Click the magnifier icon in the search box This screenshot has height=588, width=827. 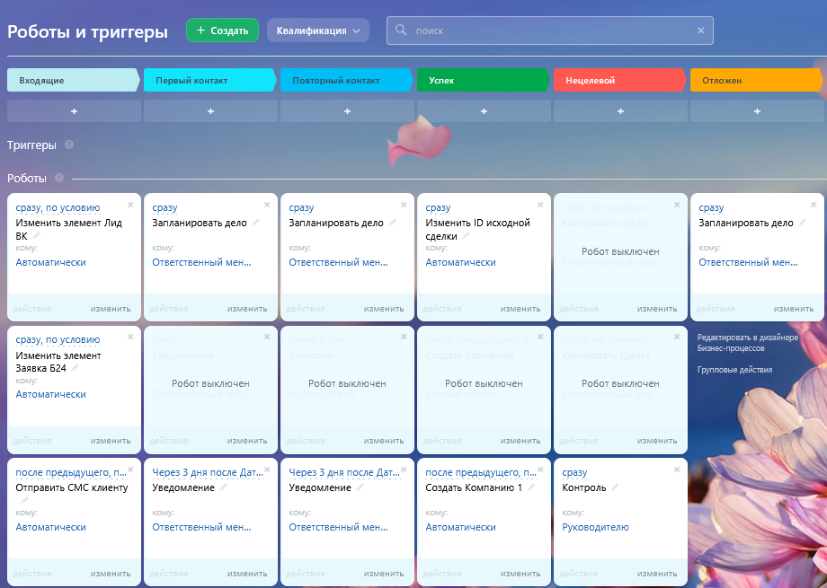(401, 30)
